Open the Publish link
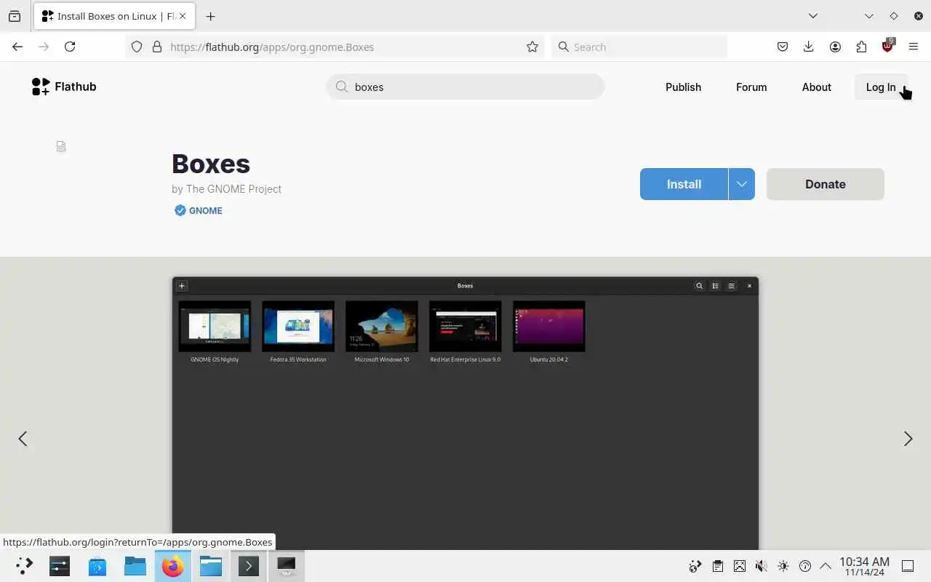Image resolution: width=931 pixels, height=582 pixels. [683, 87]
